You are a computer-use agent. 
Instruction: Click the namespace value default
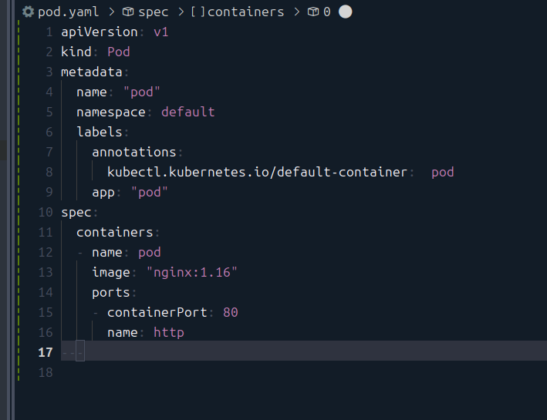[x=187, y=112]
